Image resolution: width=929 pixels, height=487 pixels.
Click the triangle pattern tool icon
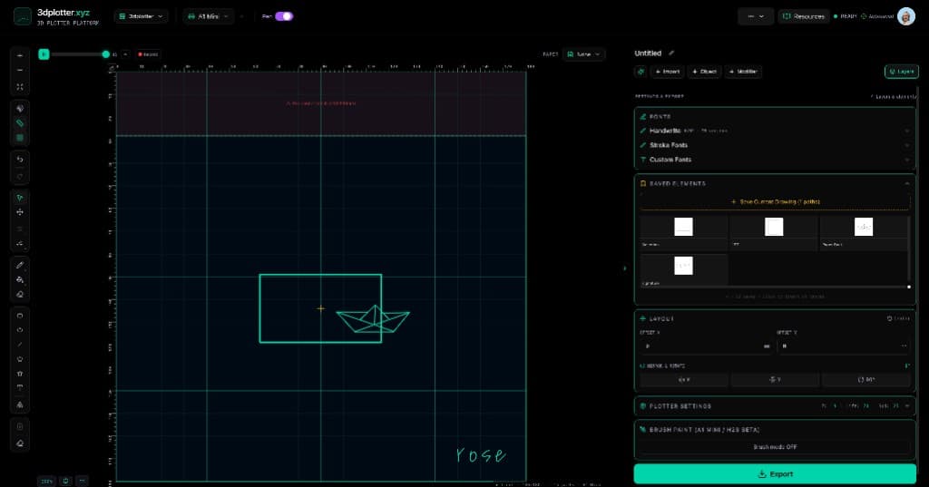tap(20, 405)
